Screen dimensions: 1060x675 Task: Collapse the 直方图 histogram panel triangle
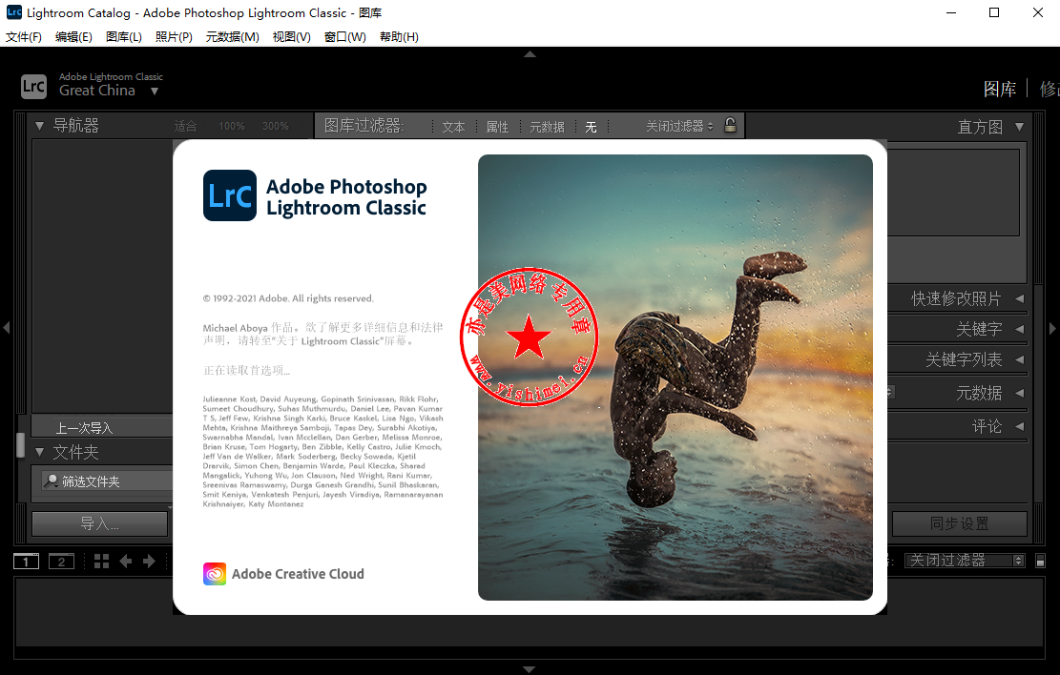coord(1019,127)
